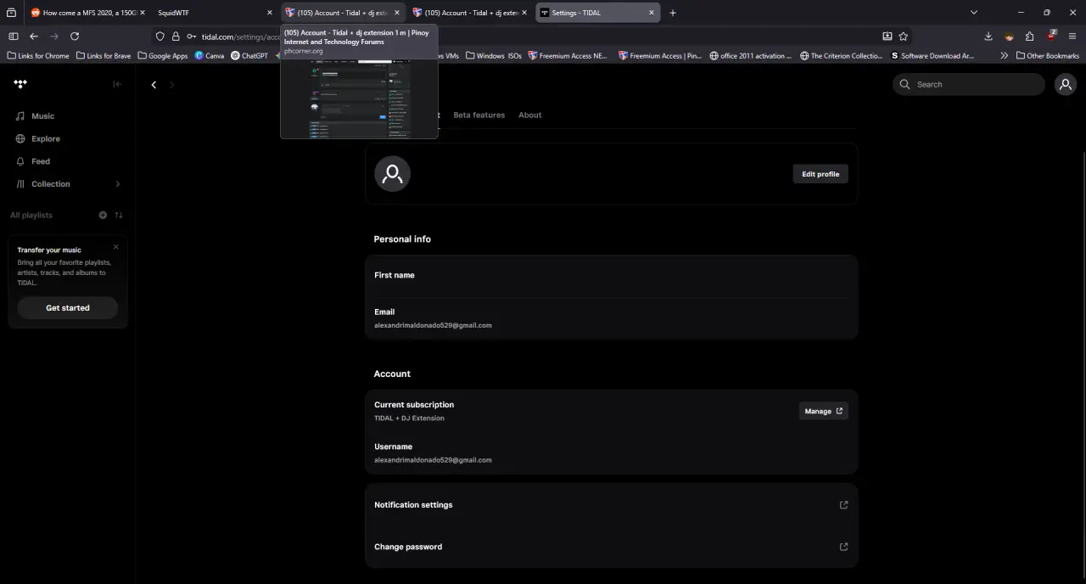The height and width of the screenshot is (584, 1086).
Task: Open Change password link
Action: pos(611,547)
